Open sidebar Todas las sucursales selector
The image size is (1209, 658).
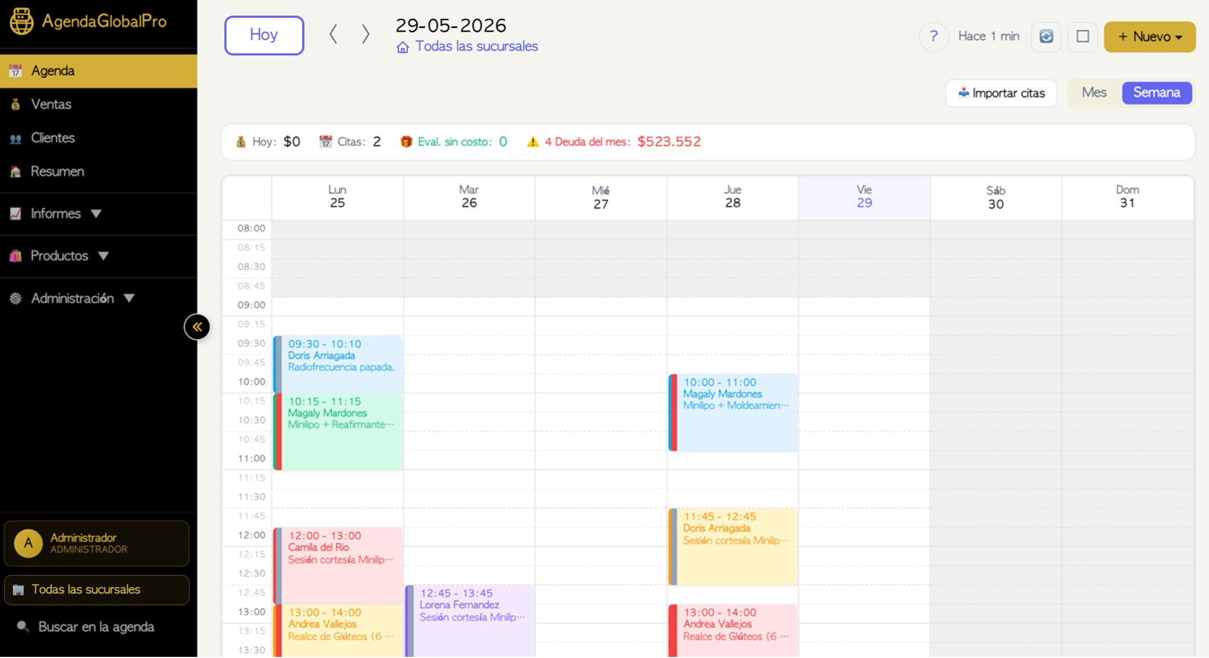pyautogui.click(x=97, y=590)
